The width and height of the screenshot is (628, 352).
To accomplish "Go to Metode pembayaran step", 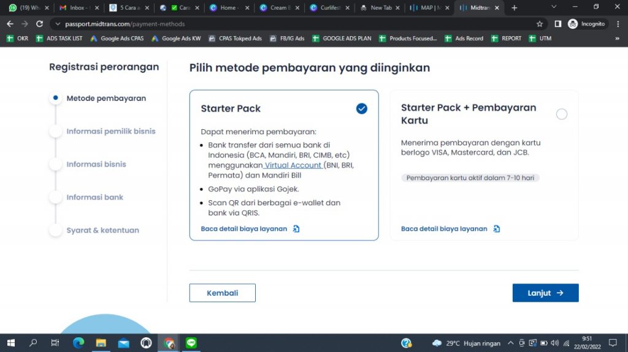I will [106, 99].
